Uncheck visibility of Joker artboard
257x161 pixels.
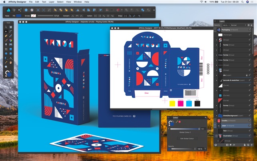click(249, 126)
